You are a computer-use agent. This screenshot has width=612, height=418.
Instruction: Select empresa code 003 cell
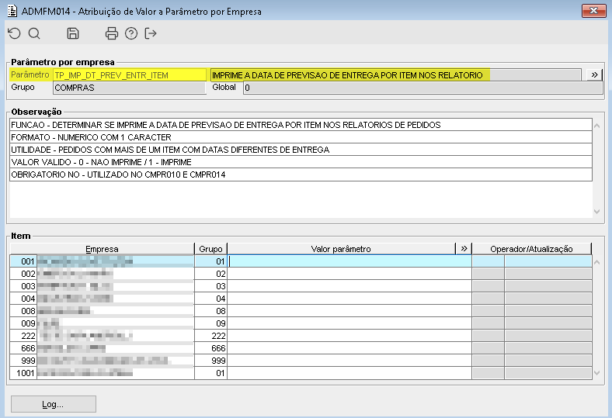23,286
